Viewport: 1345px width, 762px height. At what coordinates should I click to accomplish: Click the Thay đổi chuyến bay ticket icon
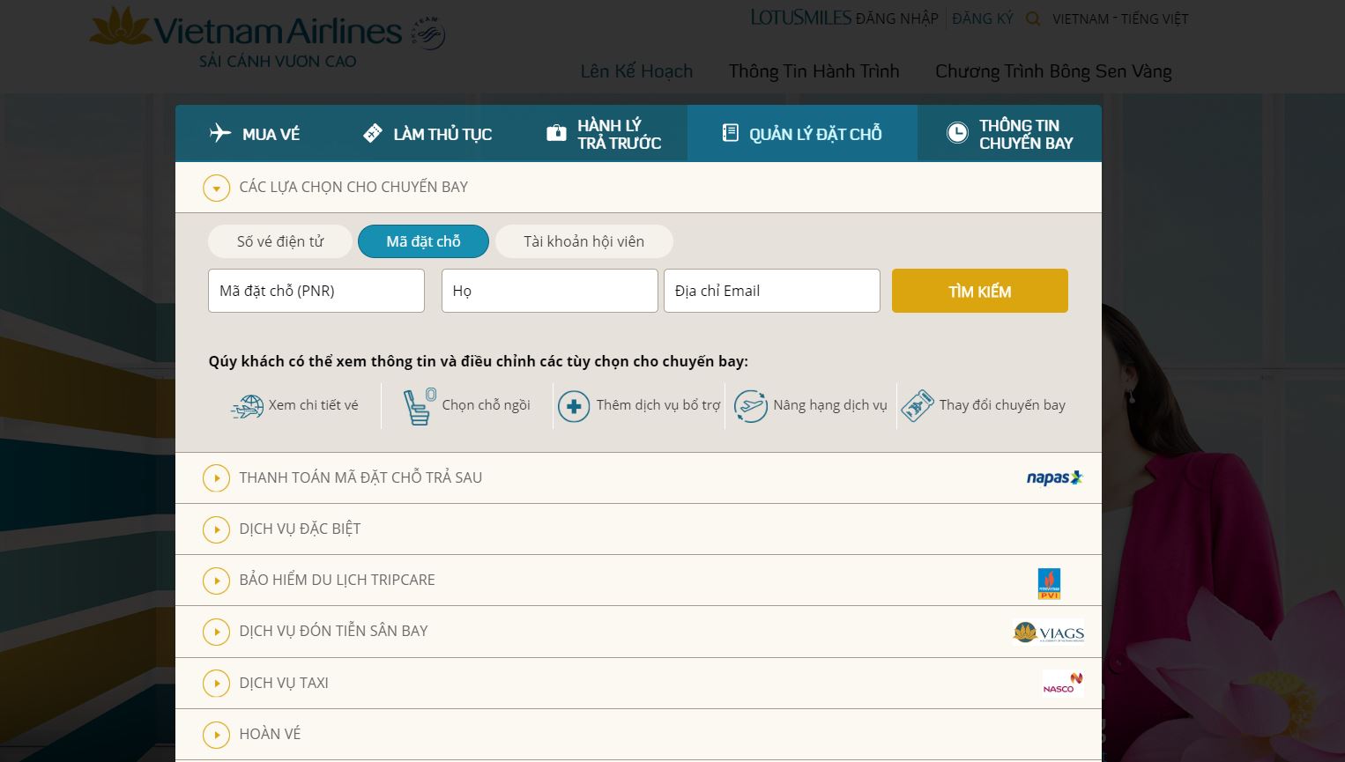(917, 406)
